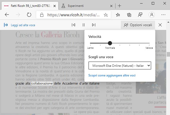This screenshot has height=115, width=170.
Task: Toggle the Opzioni vocali panel
Action: pos(138,25)
